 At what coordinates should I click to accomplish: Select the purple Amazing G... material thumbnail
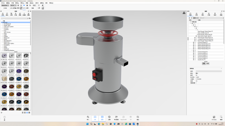tap(19, 71)
